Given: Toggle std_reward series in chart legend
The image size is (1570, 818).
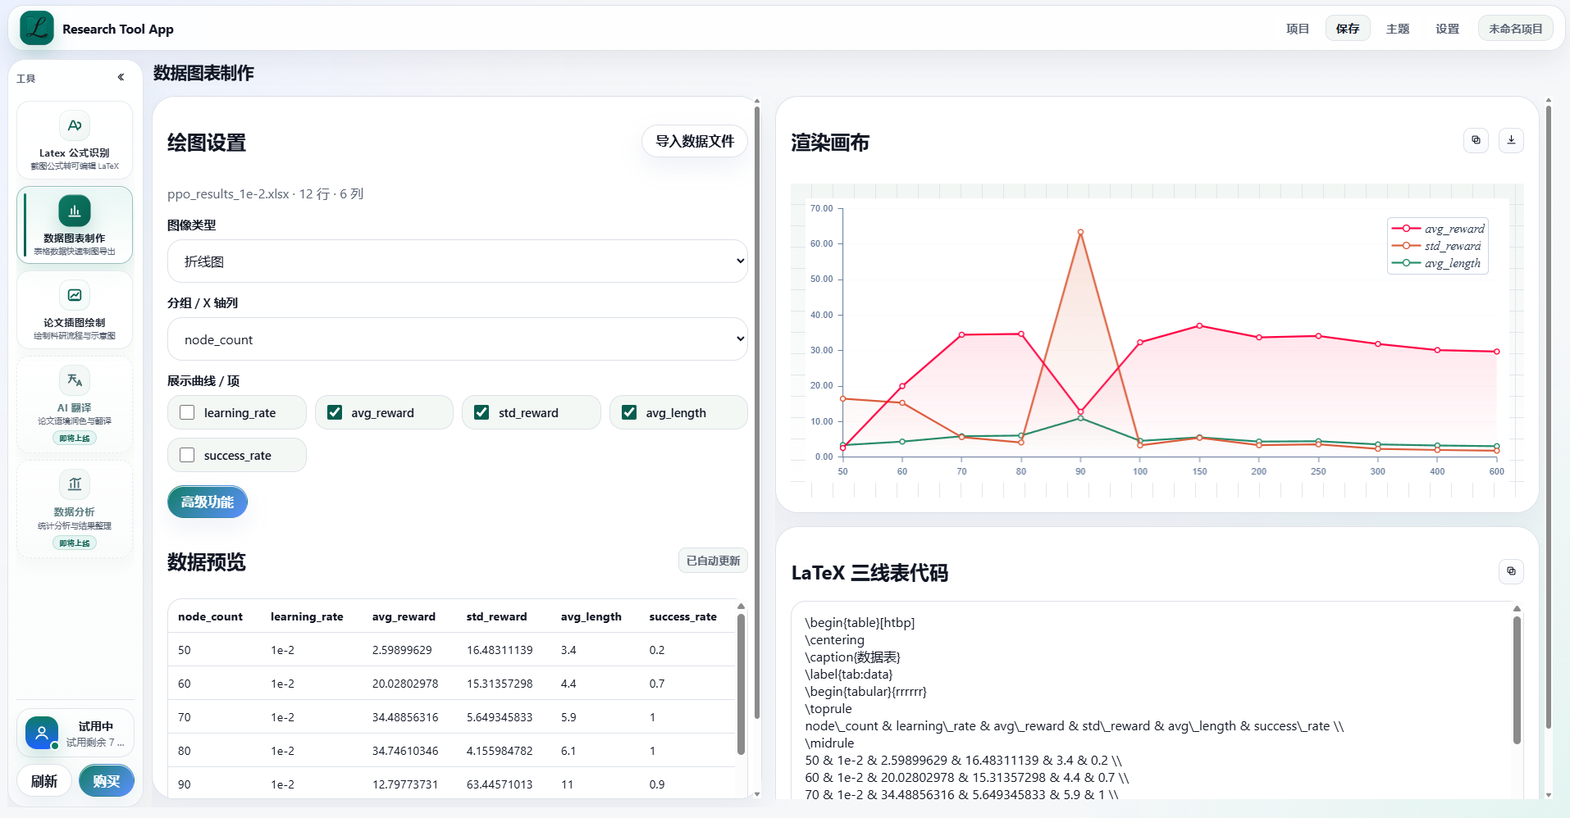Looking at the screenshot, I should point(1436,246).
